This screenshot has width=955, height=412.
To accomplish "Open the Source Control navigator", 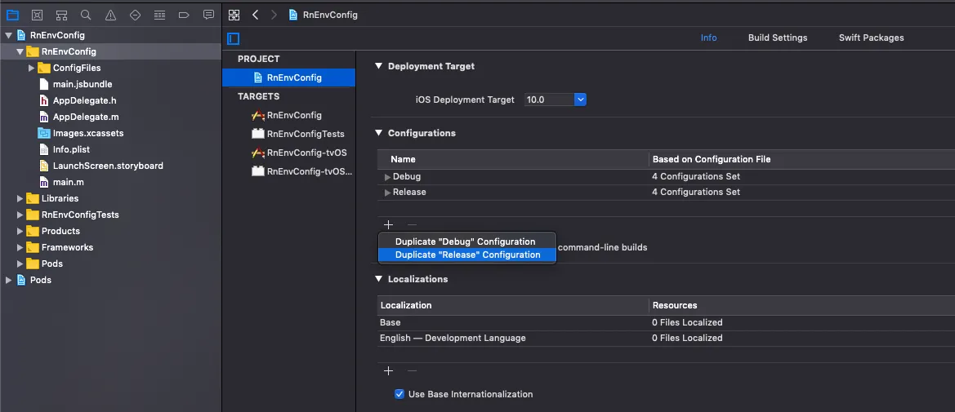I will pyautogui.click(x=37, y=15).
